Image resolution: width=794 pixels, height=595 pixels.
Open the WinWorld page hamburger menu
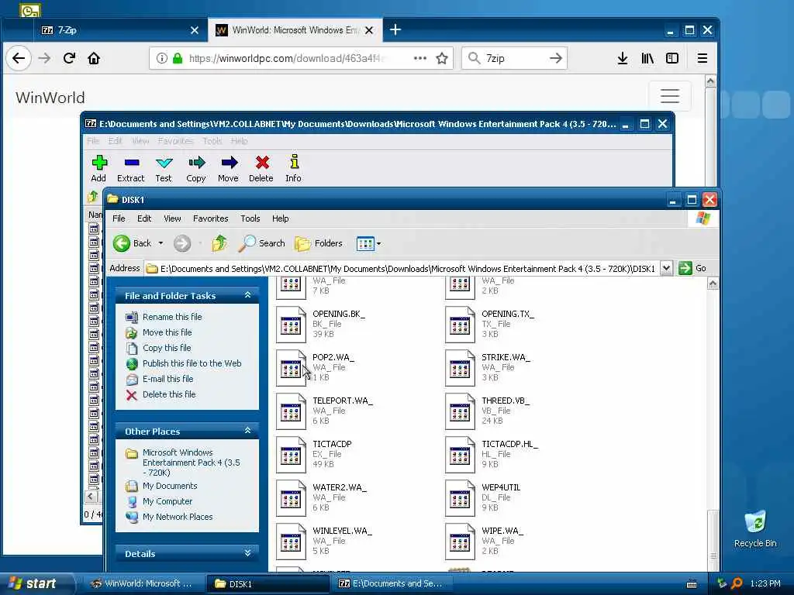pos(669,95)
